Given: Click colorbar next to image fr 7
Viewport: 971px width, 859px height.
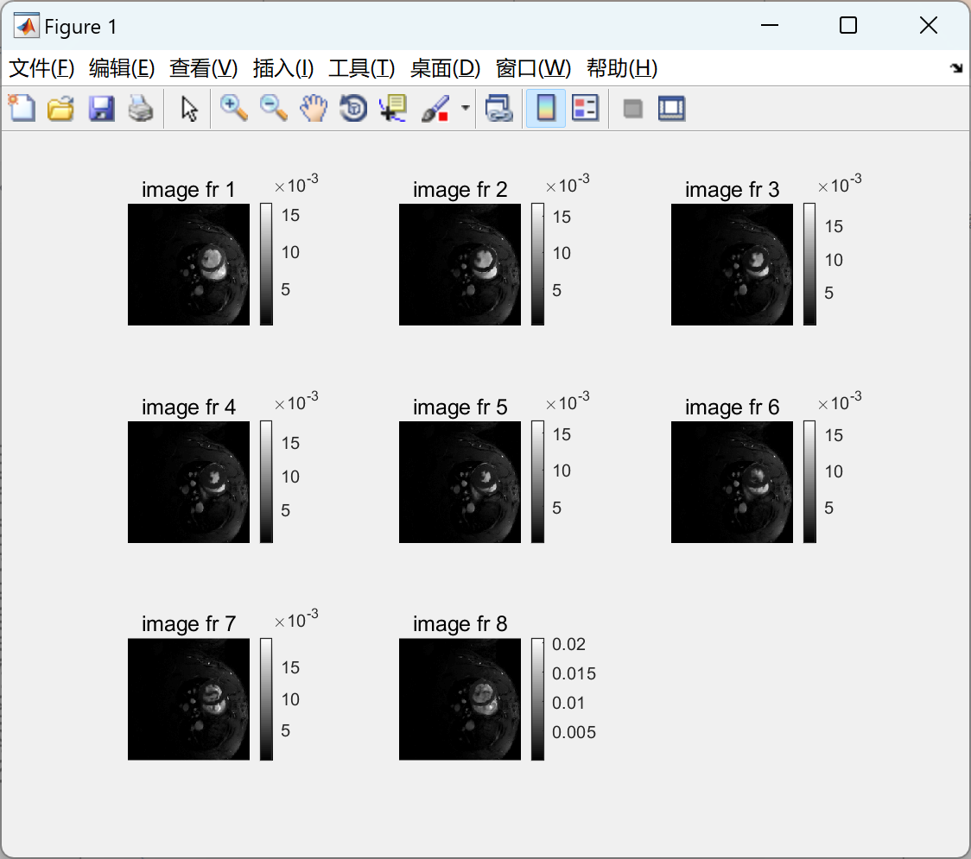Looking at the screenshot, I should (x=266, y=699).
